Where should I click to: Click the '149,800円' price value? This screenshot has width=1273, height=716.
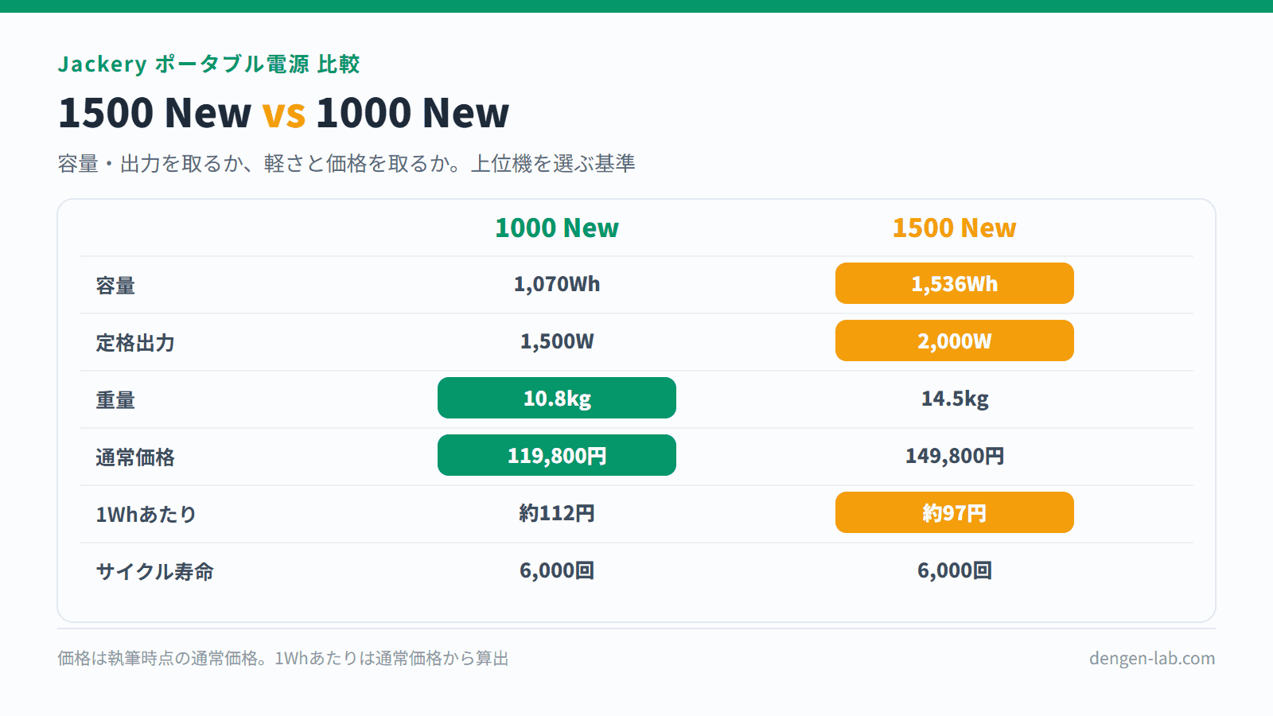955,456
